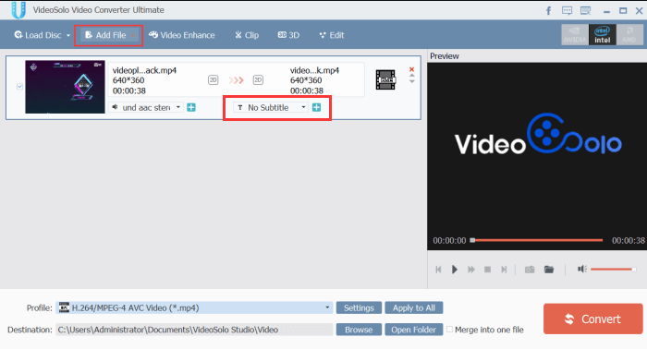647x349 pixels.
Task: Open the Profile format dropdown
Action: click(x=194, y=307)
